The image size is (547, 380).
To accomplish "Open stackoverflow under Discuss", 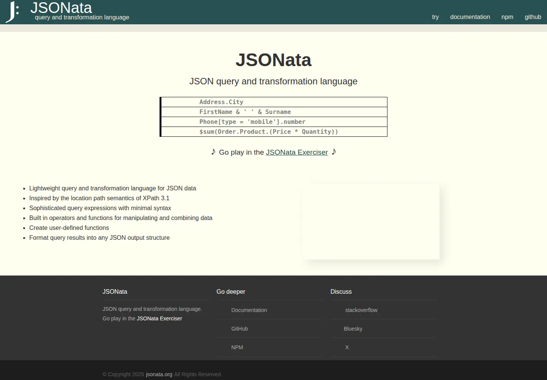I will (x=361, y=310).
